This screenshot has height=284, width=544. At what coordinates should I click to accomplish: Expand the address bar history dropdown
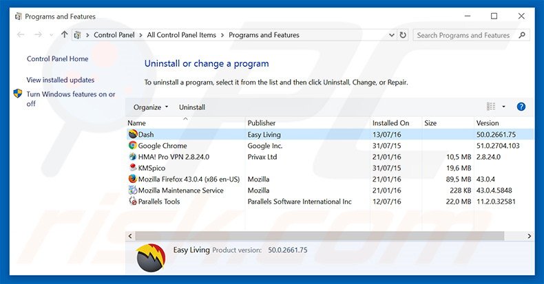tap(391, 35)
